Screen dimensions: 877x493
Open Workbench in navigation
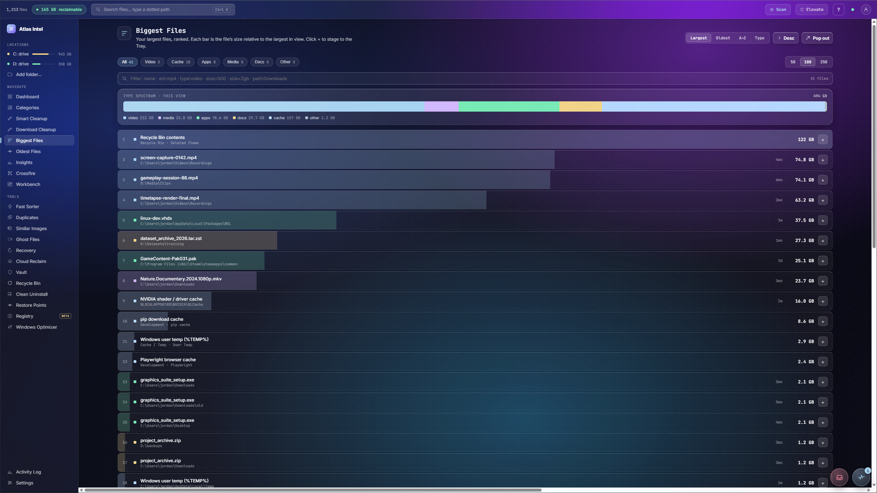[39, 184]
